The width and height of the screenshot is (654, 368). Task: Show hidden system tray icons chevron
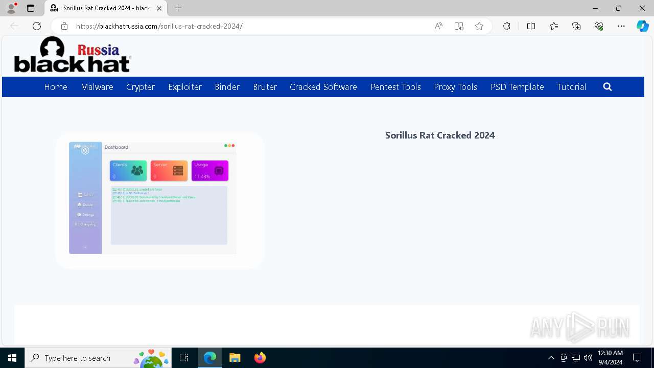pos(551,358)
